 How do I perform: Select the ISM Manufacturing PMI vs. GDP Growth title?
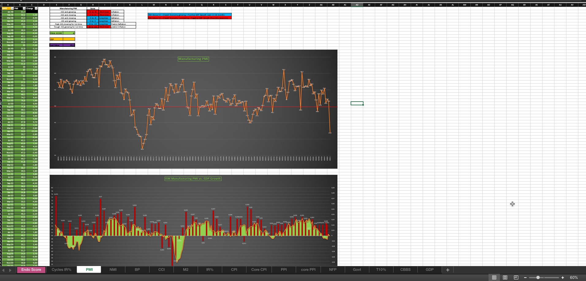[193, 179]
